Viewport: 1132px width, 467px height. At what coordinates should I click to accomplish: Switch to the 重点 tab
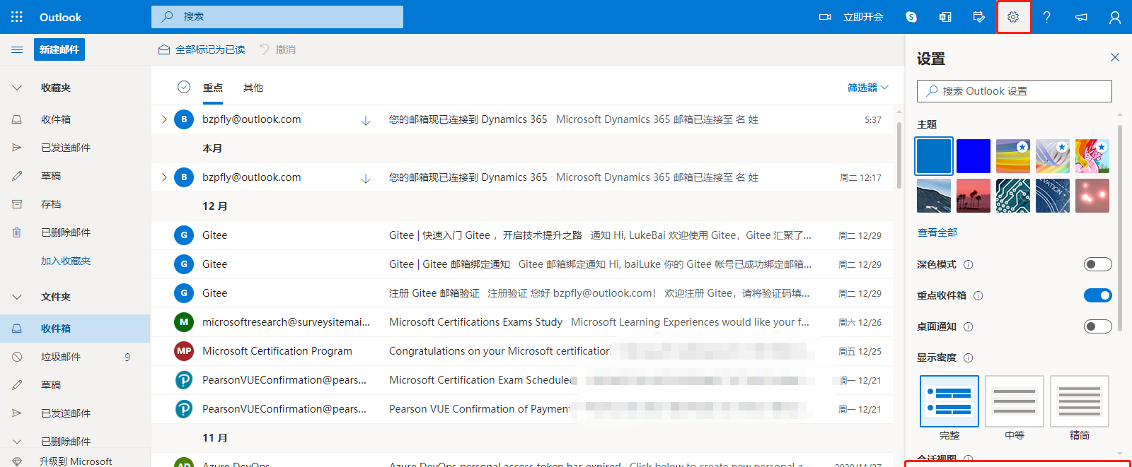coord(213,88)
